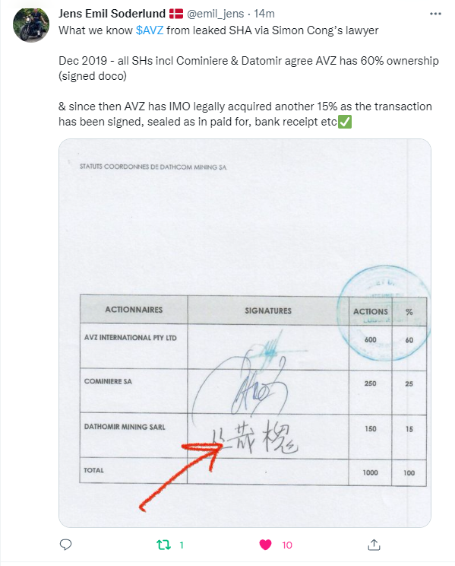
Task: Open the $AVZ cashtag link
Action: (150, 30)
